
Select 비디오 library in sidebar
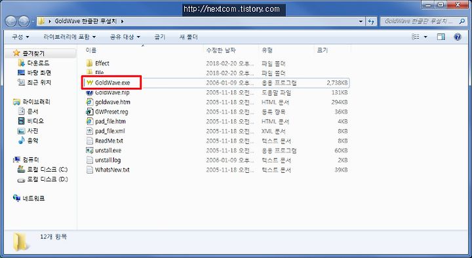[x=35, y=121]
